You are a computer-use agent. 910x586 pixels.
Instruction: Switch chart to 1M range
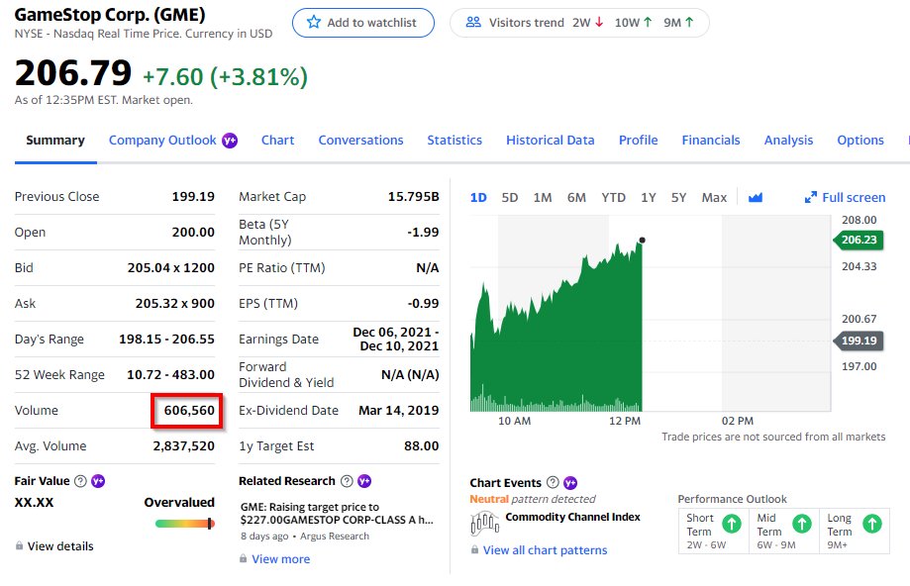(543, 198)
